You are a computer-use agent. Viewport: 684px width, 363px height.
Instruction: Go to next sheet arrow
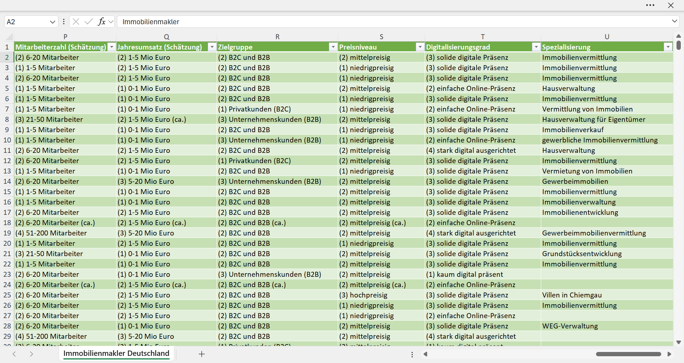coord(31,354)
